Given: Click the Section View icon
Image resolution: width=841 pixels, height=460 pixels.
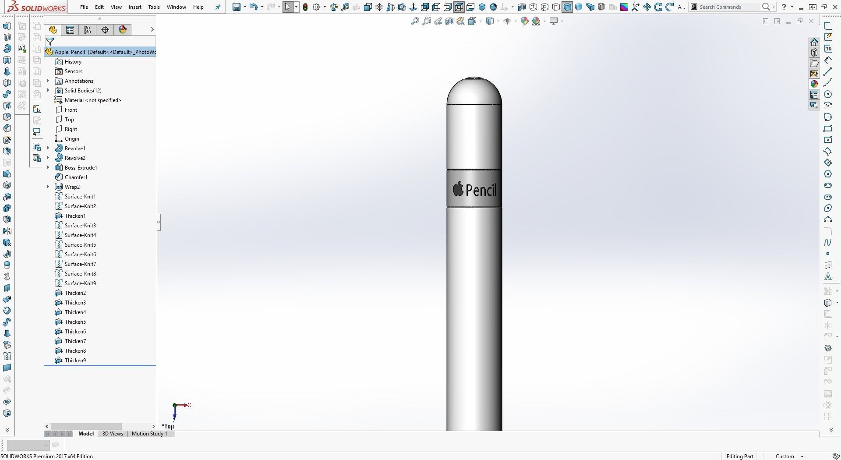Looking at the screenshot, I should click(449, 21).
